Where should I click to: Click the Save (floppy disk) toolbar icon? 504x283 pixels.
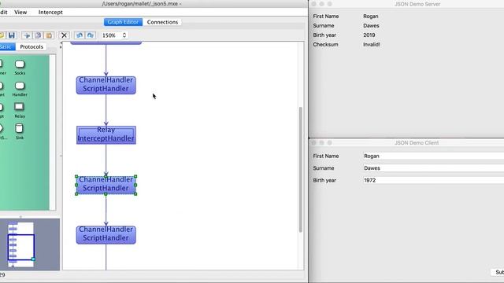tap(12, 35)
